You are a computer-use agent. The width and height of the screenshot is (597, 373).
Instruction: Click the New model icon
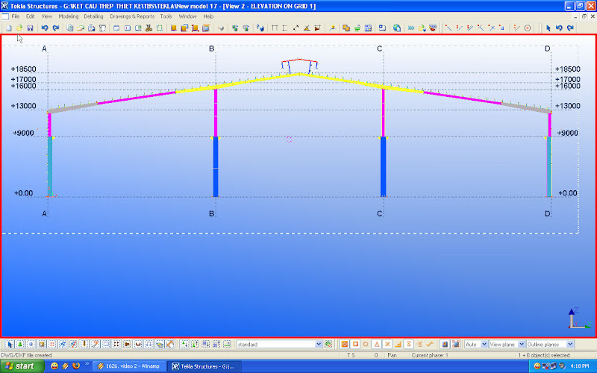(8, 28)
